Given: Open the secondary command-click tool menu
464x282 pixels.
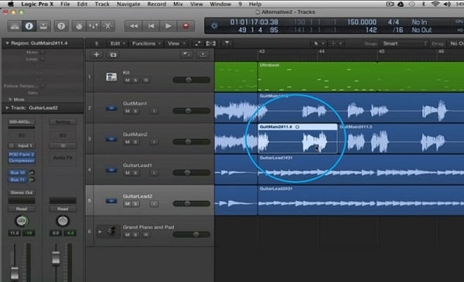Looking at the screenshot, I should [336, 43].
